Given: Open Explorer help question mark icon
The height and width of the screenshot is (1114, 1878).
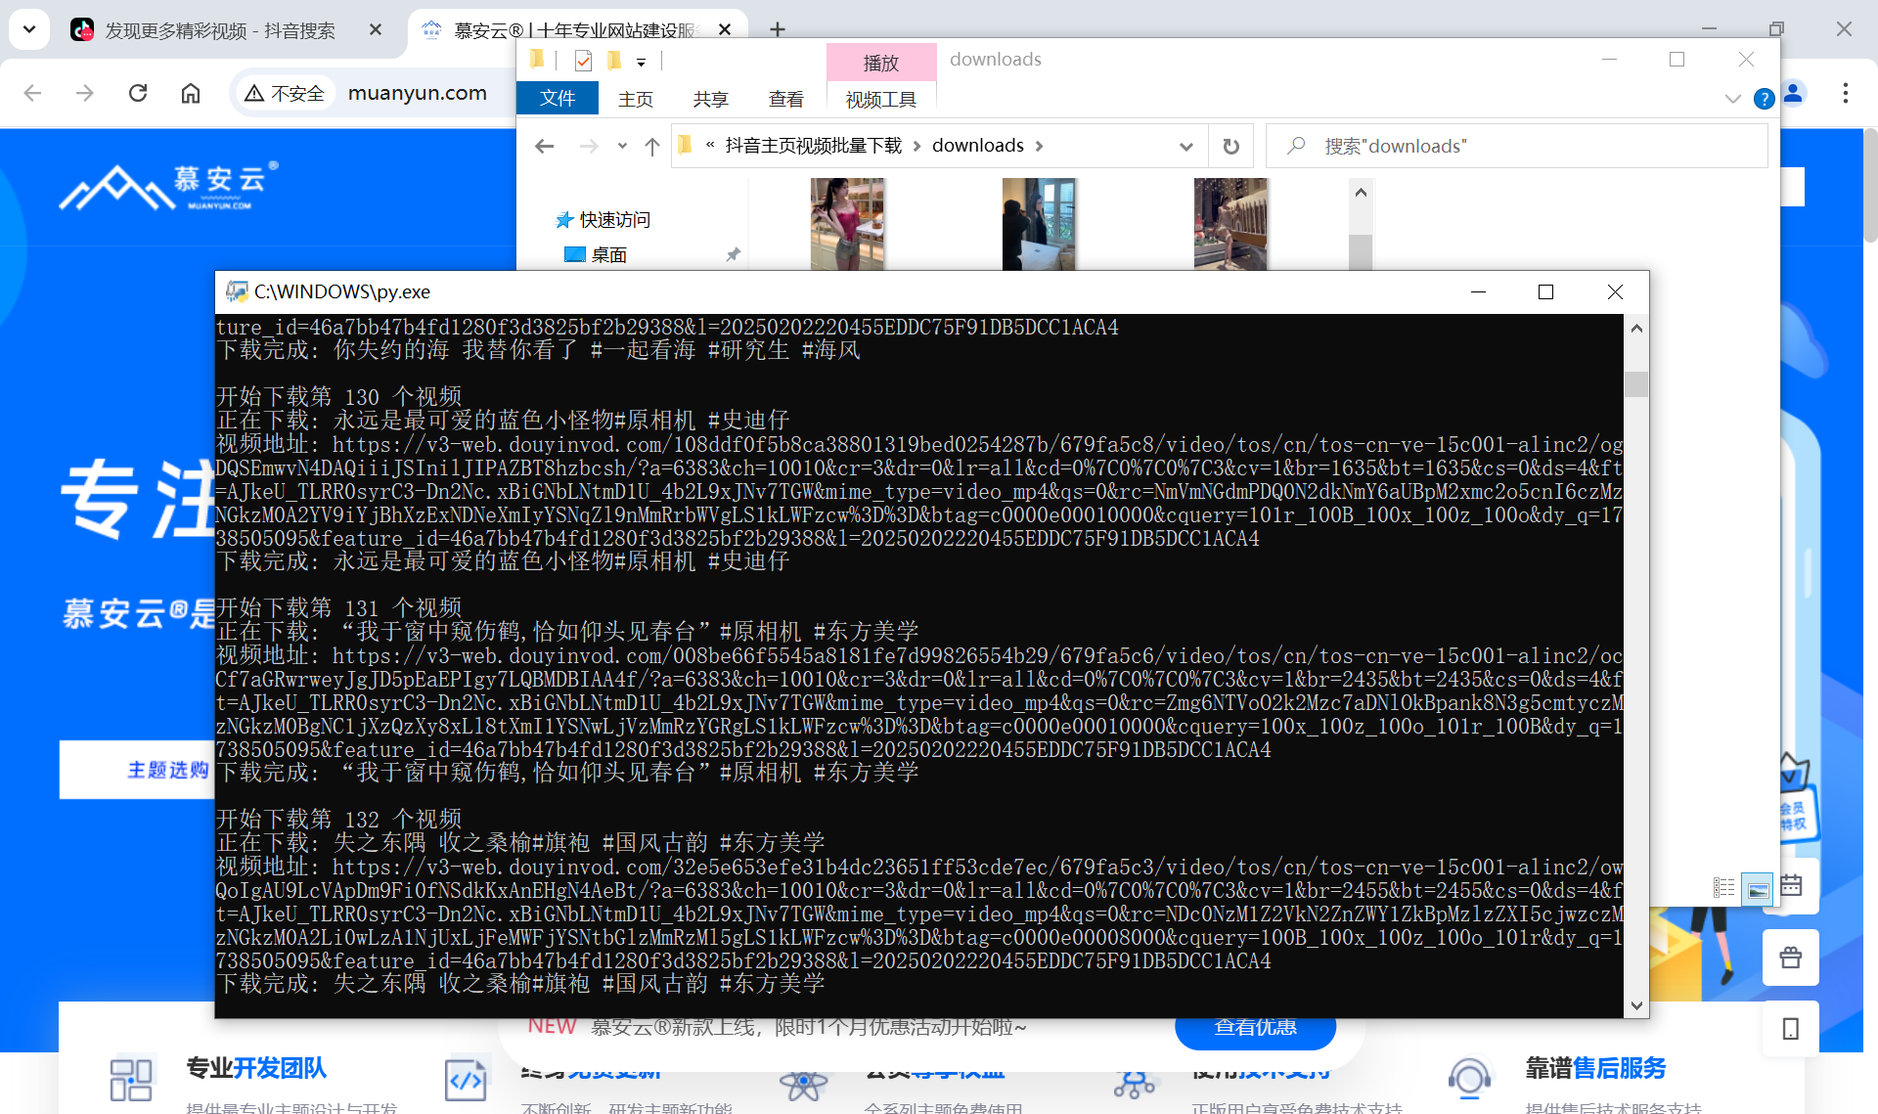Looking at the screenshot, I should [1764, 99].
